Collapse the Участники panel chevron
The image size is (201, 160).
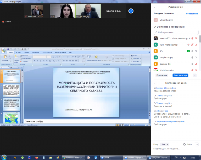click(x=155, y=7)
